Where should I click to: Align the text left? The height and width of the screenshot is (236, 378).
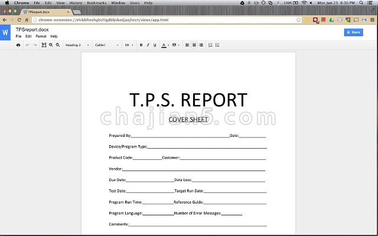[x=187, y=45]
